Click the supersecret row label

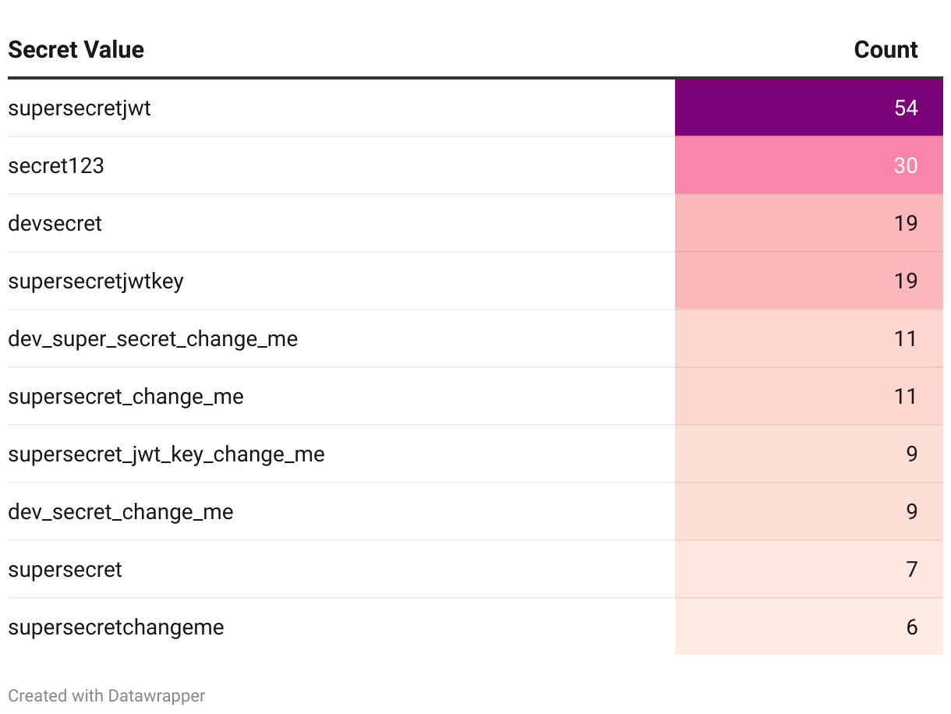(x=65, y=570)
